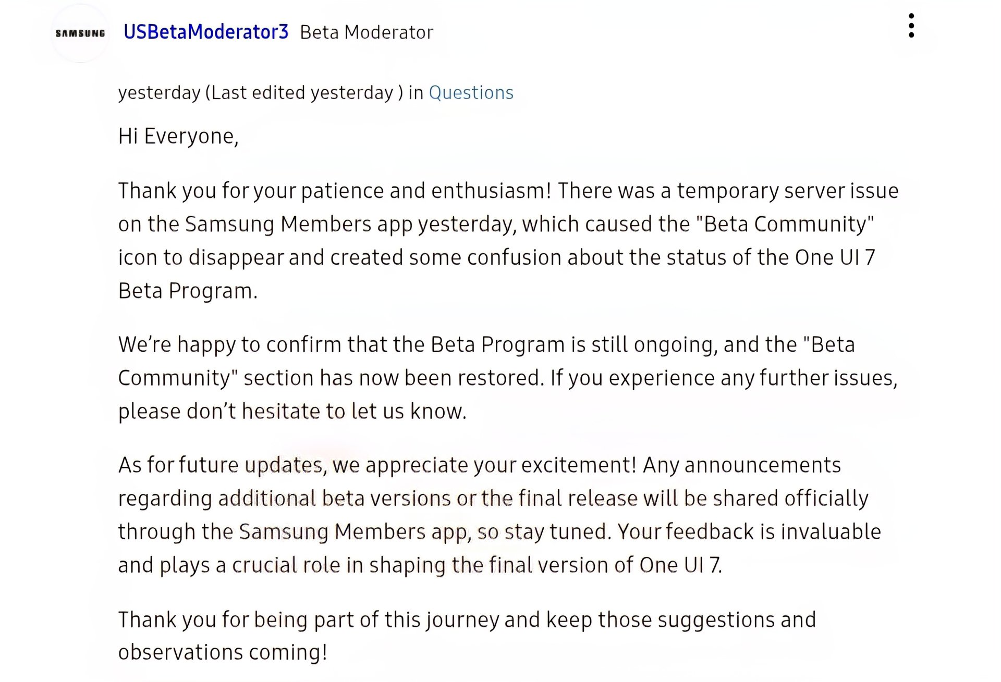
Task: Click the "Hi Everyone," greeting line
Action: click(x=178, y=137)
